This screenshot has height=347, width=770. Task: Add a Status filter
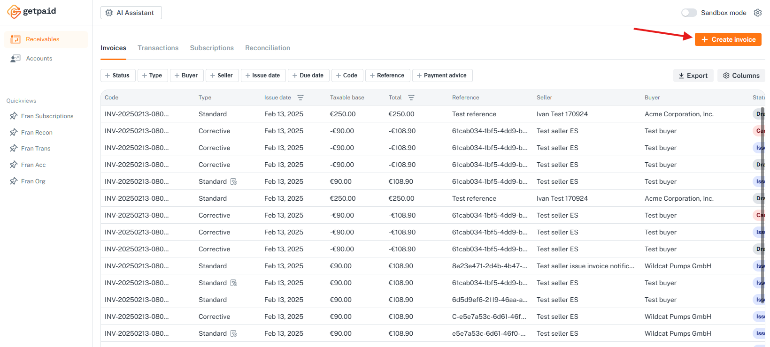[118, 75]
